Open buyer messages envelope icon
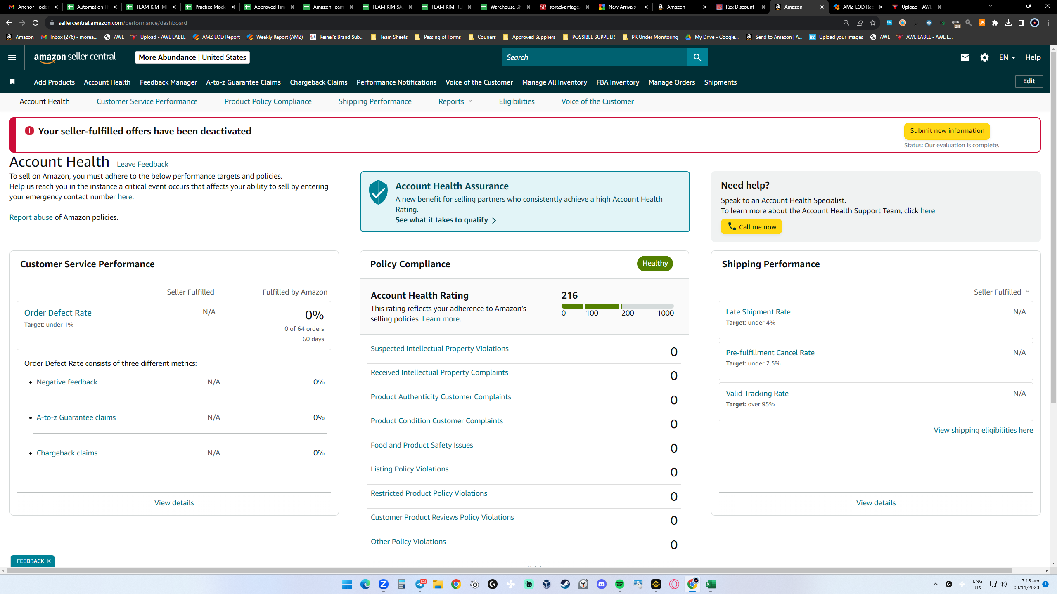Screen dimensions: 1057x594 [965, 57]
